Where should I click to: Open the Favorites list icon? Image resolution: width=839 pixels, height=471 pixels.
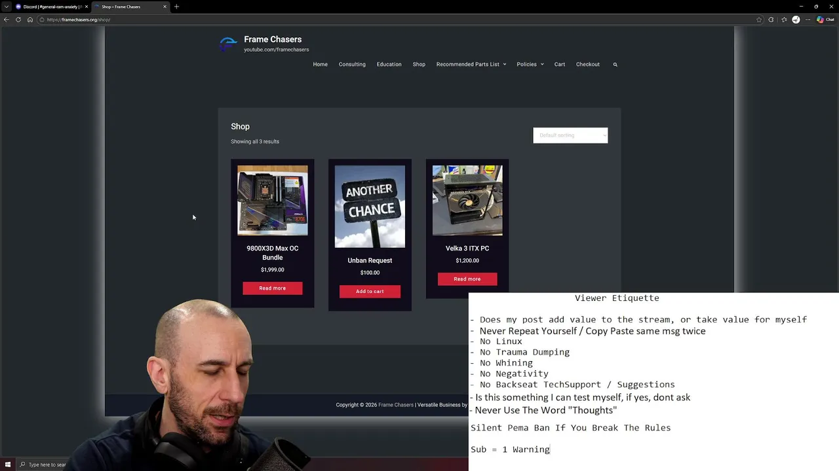pyautogui.click(x=784, y=20)
